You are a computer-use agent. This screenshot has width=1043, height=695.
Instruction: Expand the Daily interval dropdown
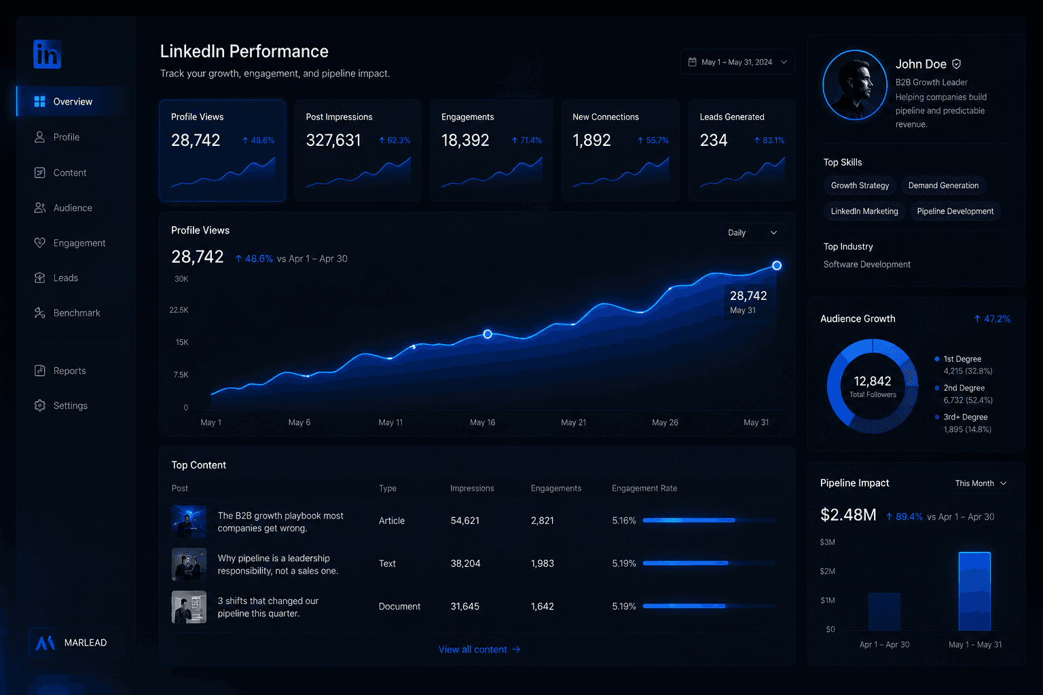(x=752, y=233)
